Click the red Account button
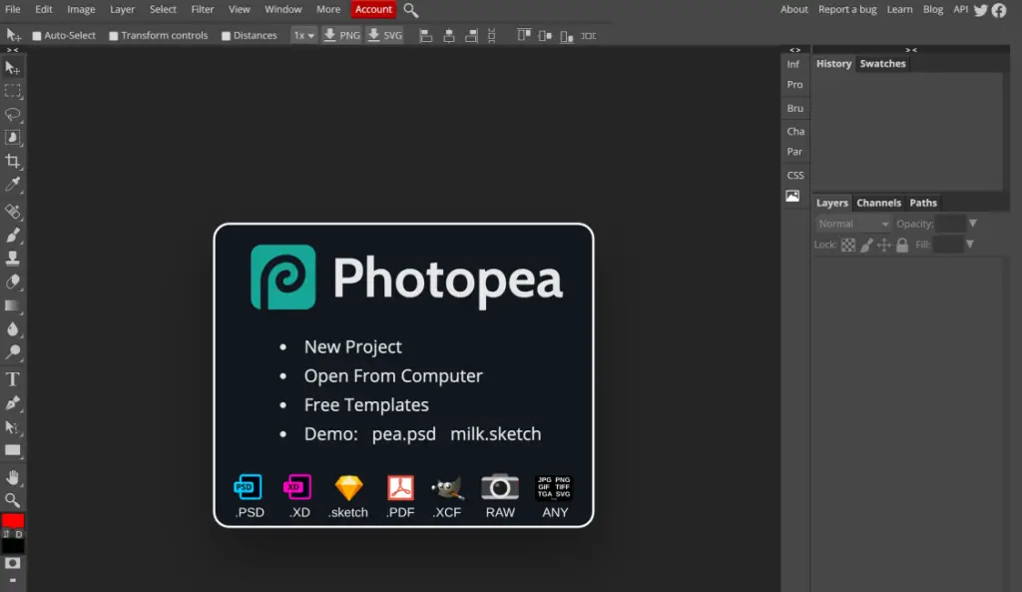 click(373, 9)
